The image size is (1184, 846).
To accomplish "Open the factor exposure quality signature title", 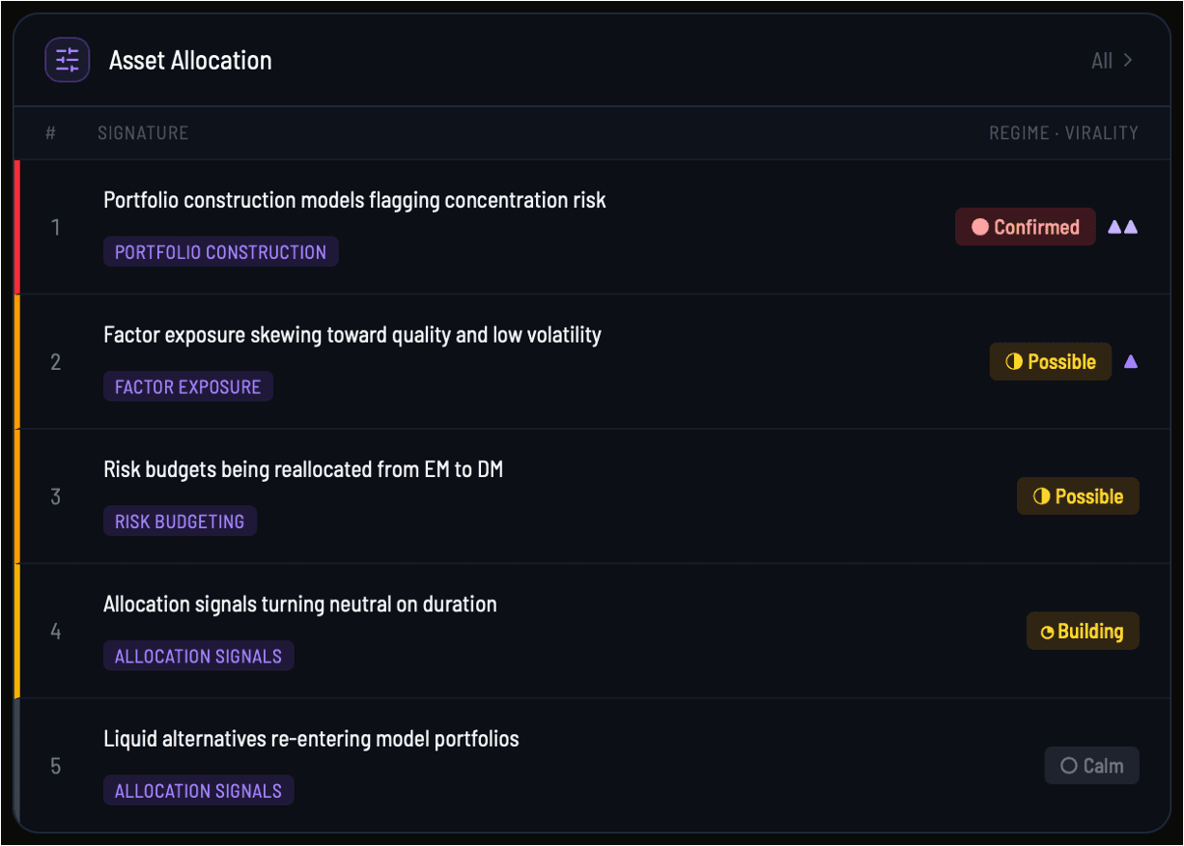I will click(352, 335).
